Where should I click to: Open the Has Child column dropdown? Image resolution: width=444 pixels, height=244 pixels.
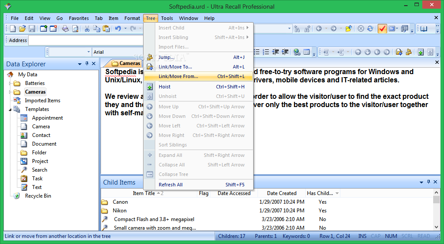click(x=337, y=193)
